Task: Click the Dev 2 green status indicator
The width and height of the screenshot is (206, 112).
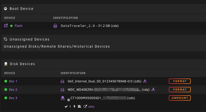Action: point(6,89)
